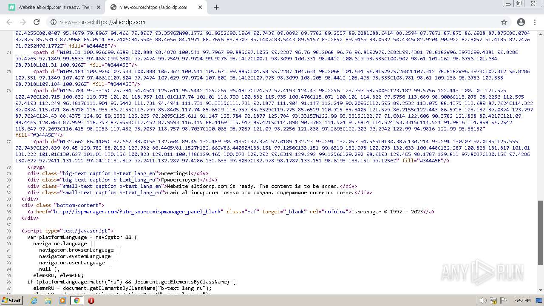Go forward to the next page
Screen dimensions: 544x306
[23, 22]
